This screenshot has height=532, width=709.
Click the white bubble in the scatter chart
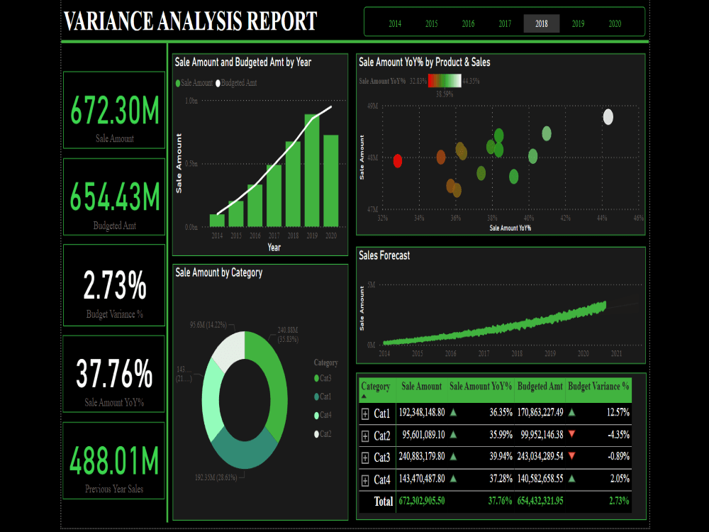click(608, 118)
